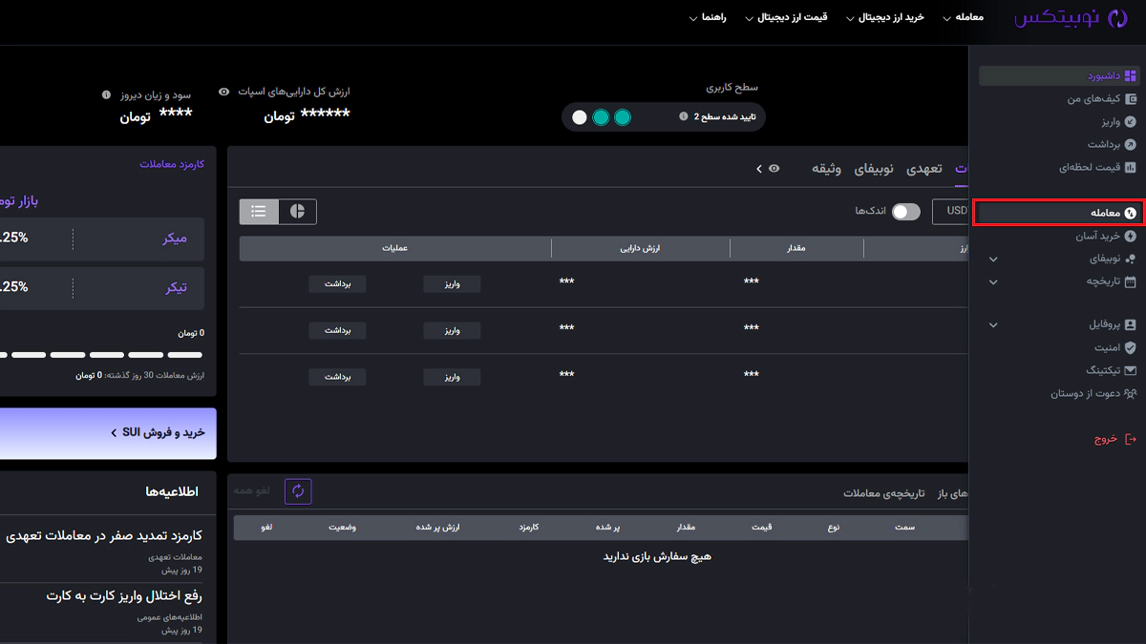This screenshot has height=644, width=1146.
Task: Click the Withdraw (برداشت) sidebar icon
Action: click(1131, 145)
